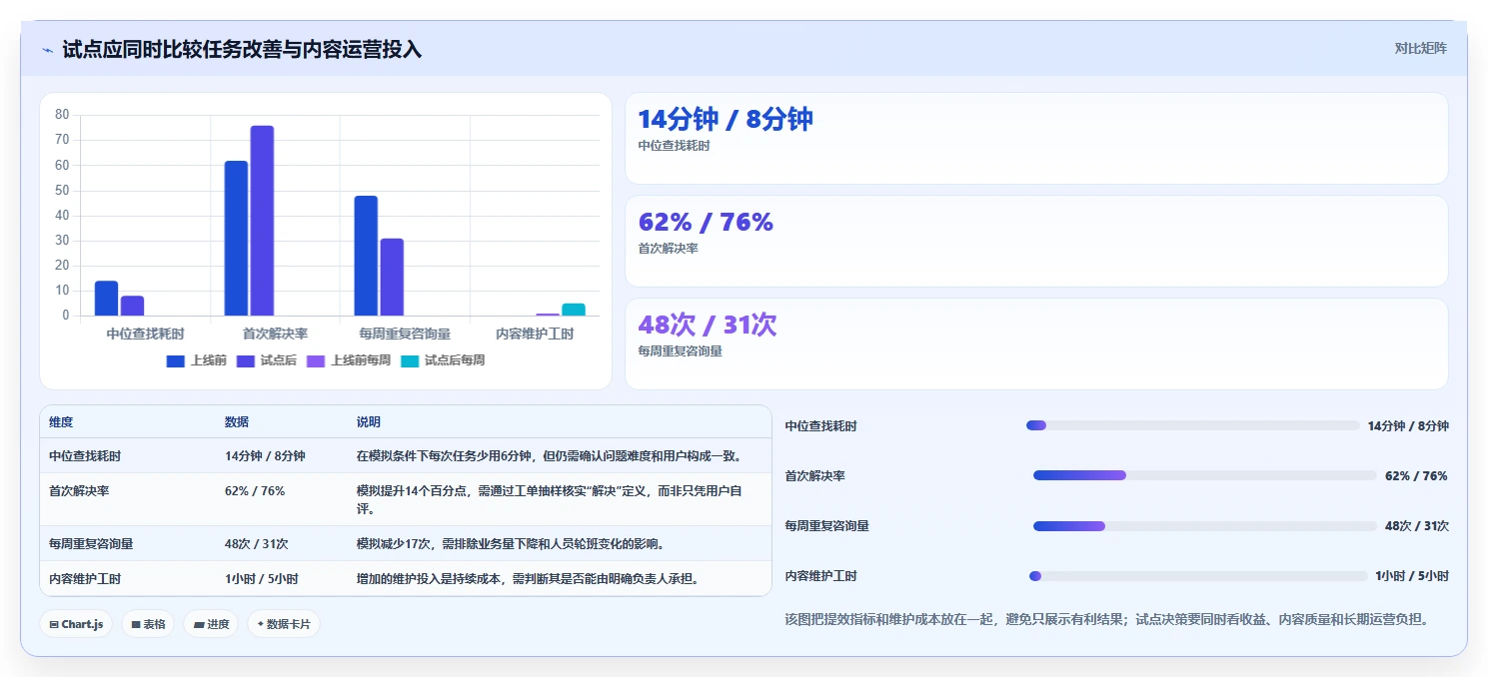Screen dimensions: 1488x677
Task: Open the 14分钟 / 8分钟 data card value
Action: coord(726,119)
